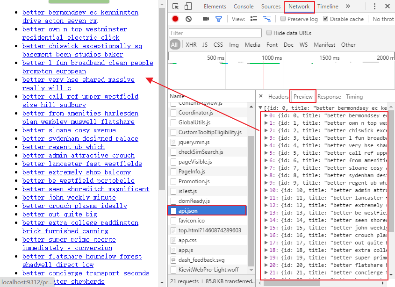
Task: Select the api.json request row
Action: 207,210
